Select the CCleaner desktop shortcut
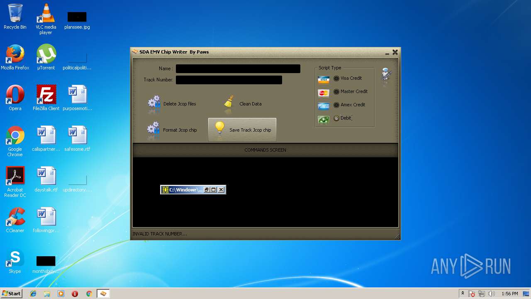The height and width of the screenshot is (299, 531). 15,220
